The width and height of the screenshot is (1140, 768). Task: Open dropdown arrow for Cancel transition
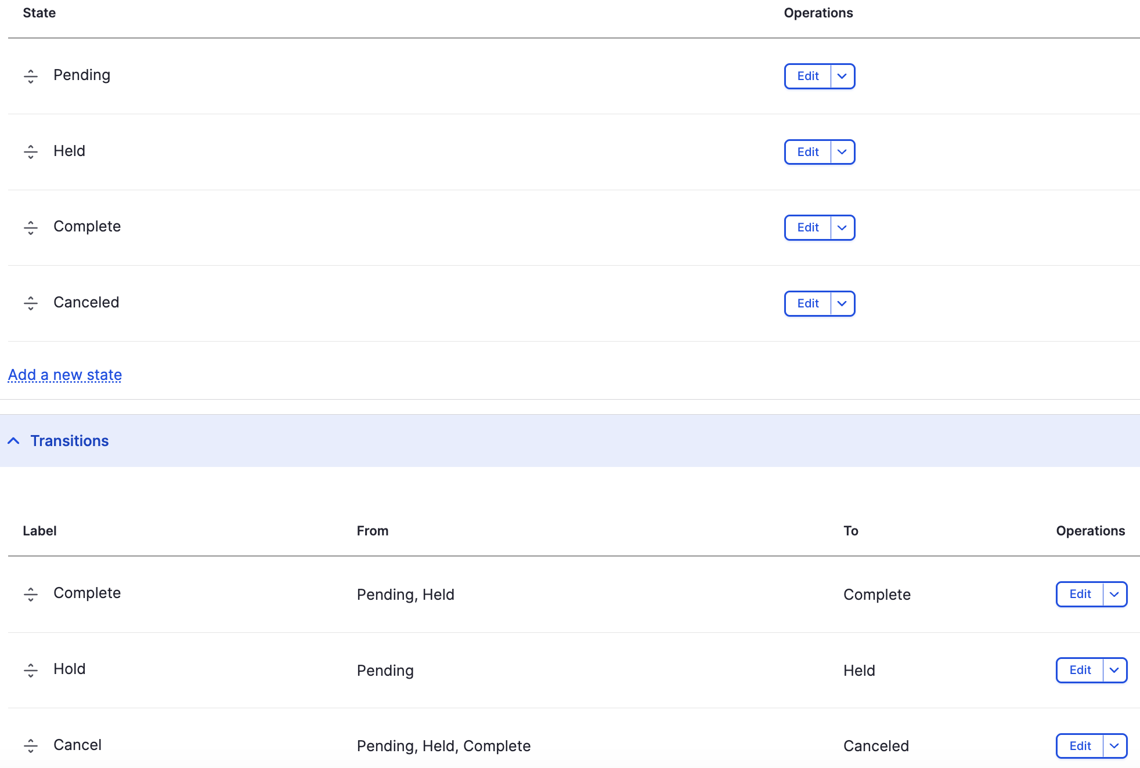point(1114,746)
